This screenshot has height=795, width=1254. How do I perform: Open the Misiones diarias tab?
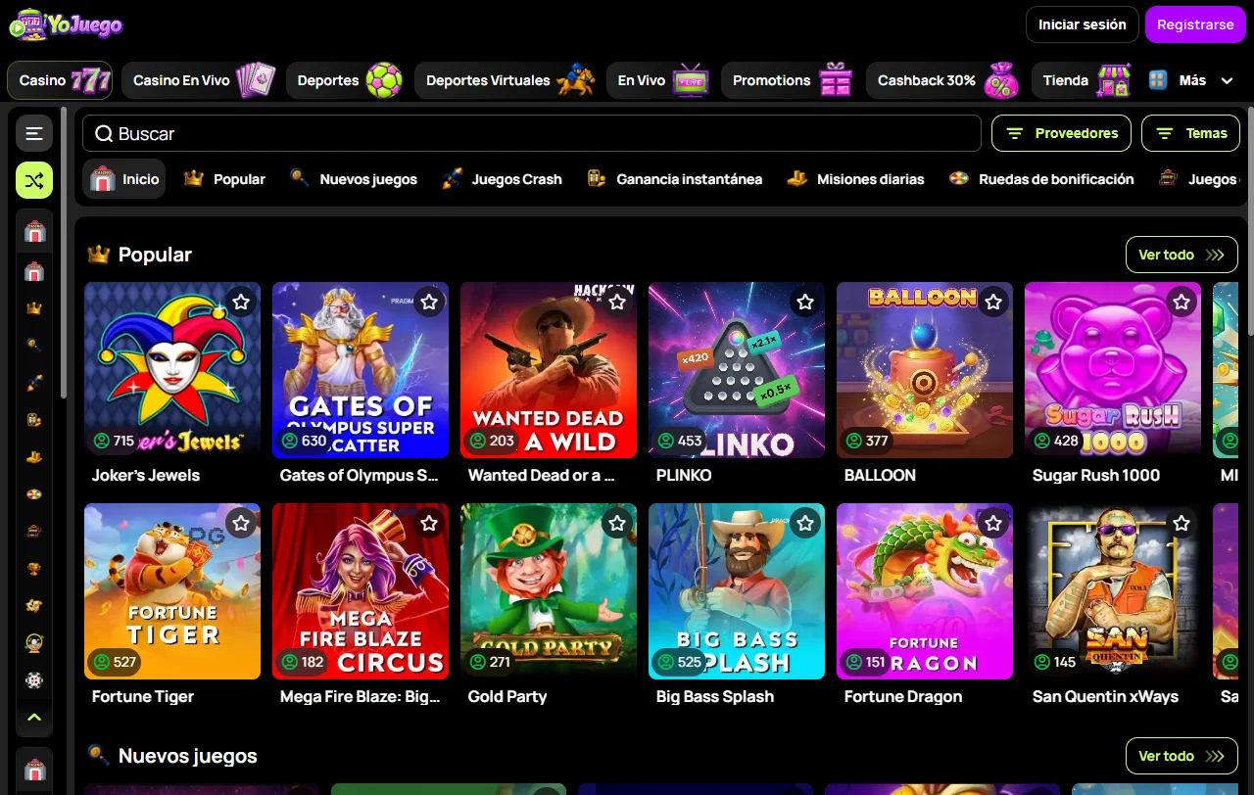(x=855, y=179)
